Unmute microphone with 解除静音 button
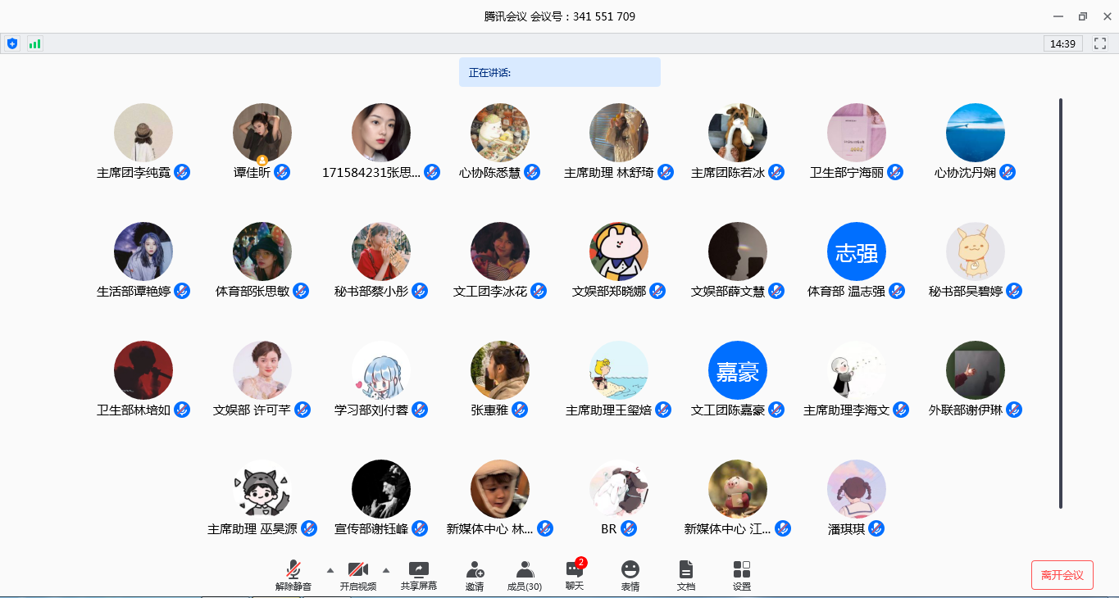 point(293,575)
